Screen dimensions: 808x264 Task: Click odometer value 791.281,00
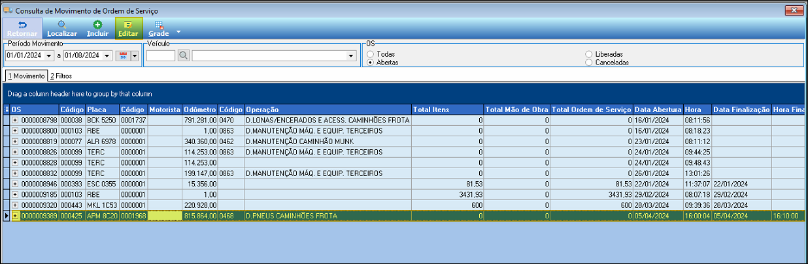pyautogui.click(x=199, y=121)
